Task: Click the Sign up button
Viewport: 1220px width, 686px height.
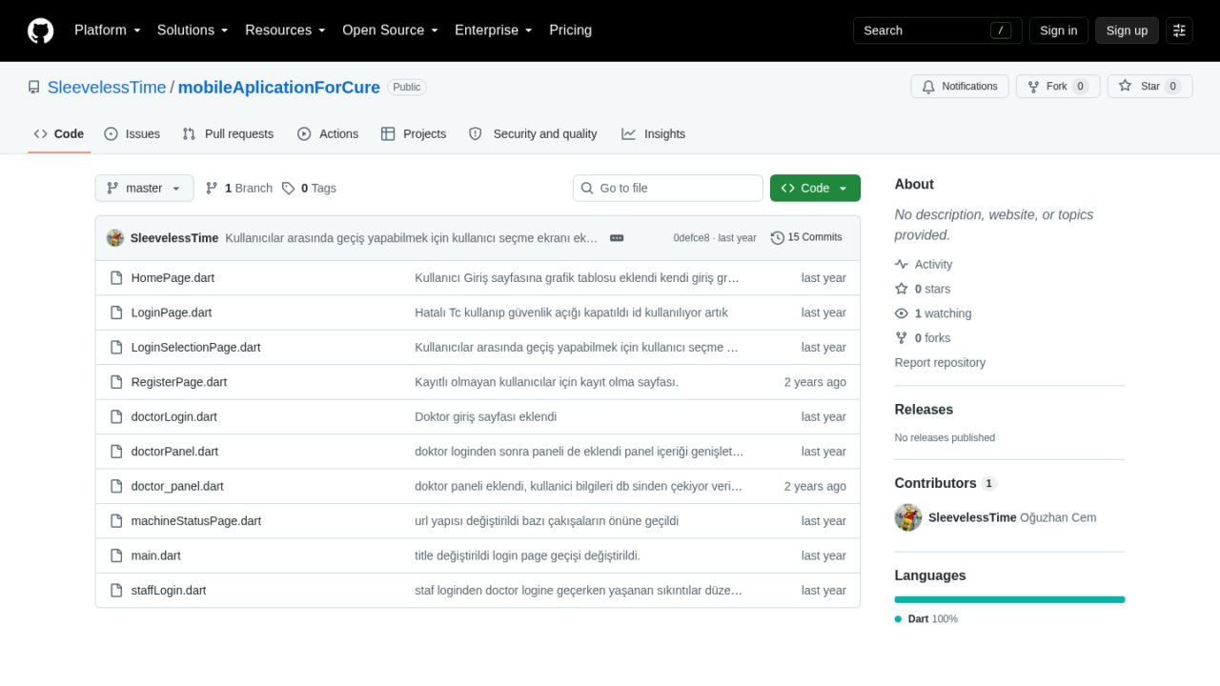Action: [x=1127, y=30]
